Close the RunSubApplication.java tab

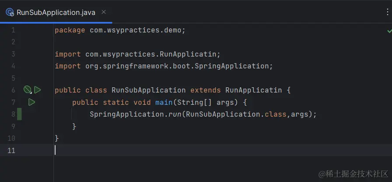point(103,12)
